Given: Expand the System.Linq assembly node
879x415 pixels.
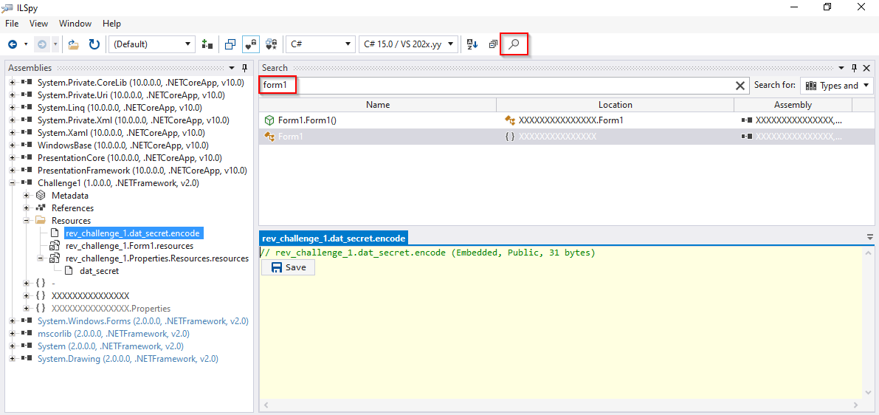Looking at the screenshot, I should 13,108.
